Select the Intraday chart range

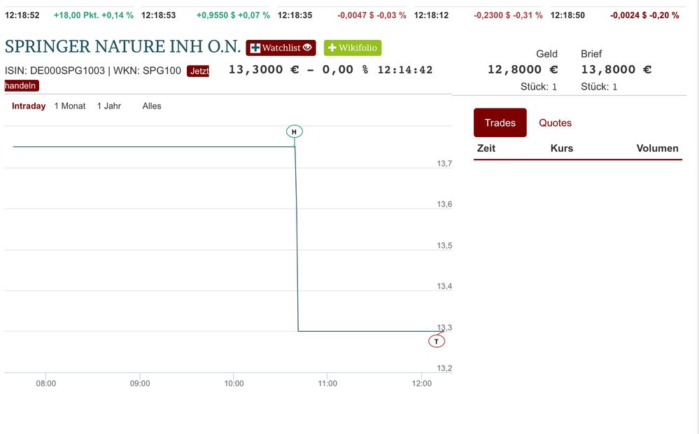[29, 106]
